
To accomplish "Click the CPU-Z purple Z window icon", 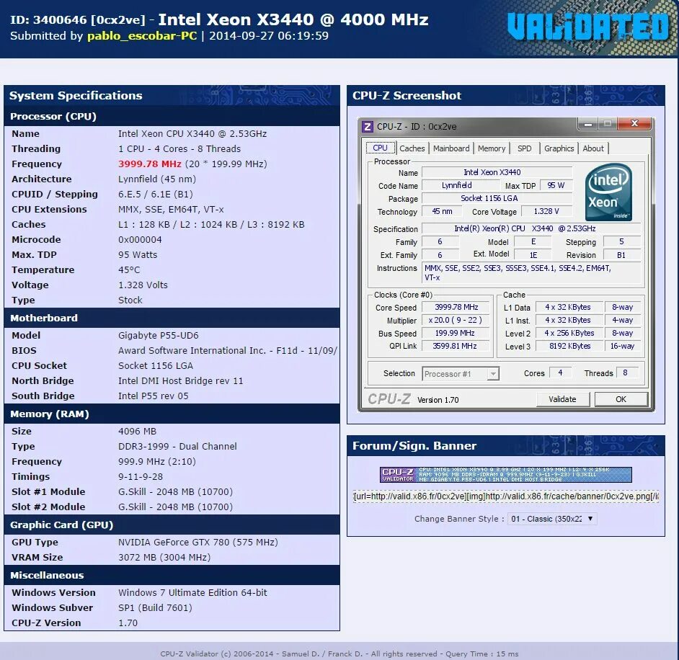I will point(368,126).
